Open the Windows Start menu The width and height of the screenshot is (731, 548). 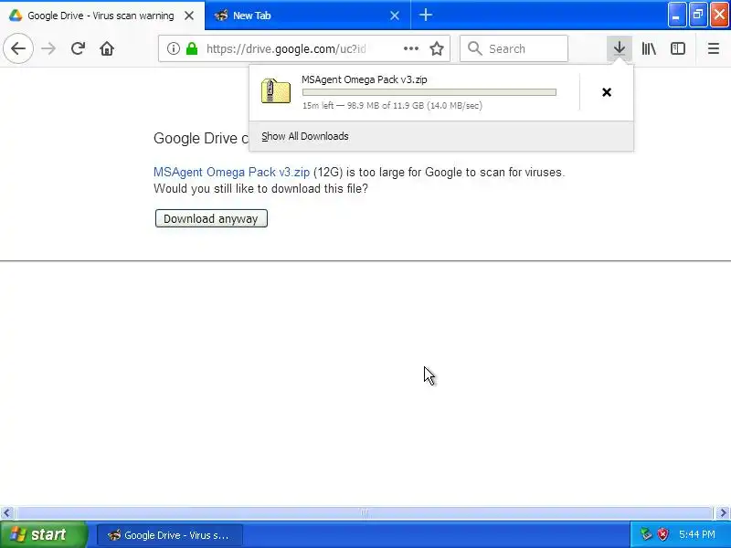(x=43, y=534)
